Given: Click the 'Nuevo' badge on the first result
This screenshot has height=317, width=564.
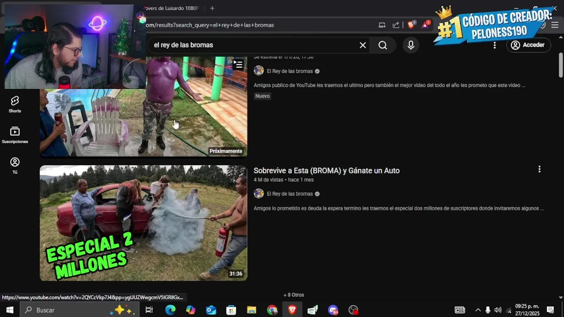Looking at the screenshot, I should [262, 96].
